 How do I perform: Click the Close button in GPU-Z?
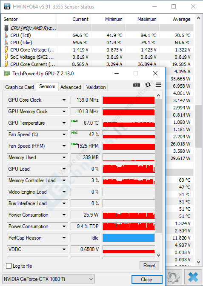147,280
